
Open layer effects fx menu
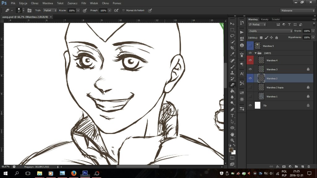point(278,167)
